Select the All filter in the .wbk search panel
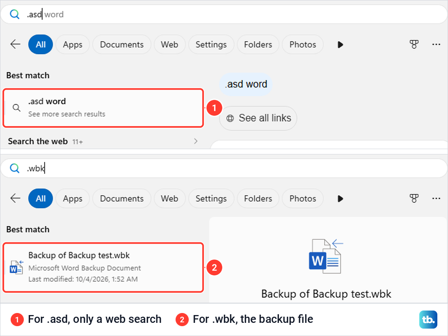The image size is (448, 336). [41, 198]
